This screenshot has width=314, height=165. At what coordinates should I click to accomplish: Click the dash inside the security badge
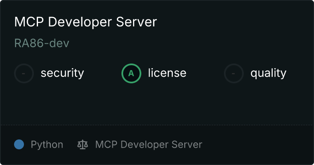24,73
